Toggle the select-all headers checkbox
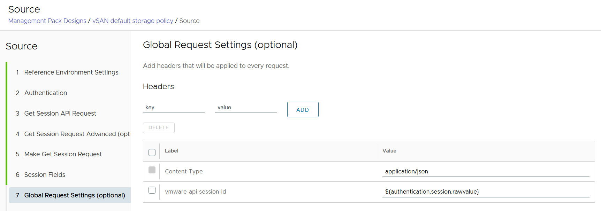 [152, 153]
